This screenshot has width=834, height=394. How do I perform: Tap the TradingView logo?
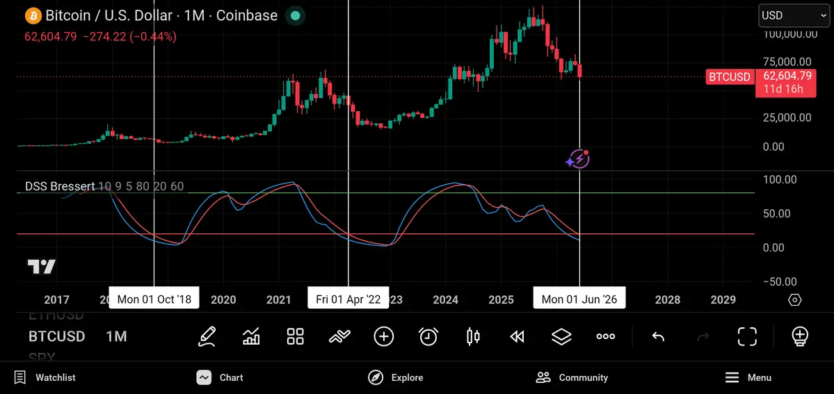[x=42, y=267]
